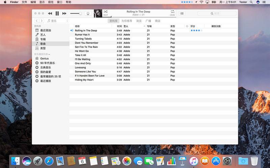This screenshot has height=168, width=270.
Task: Open the 文件 menu
Action: [x=24, y=2]
